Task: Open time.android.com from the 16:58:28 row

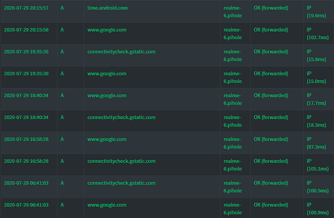Action: coord(106,139)
